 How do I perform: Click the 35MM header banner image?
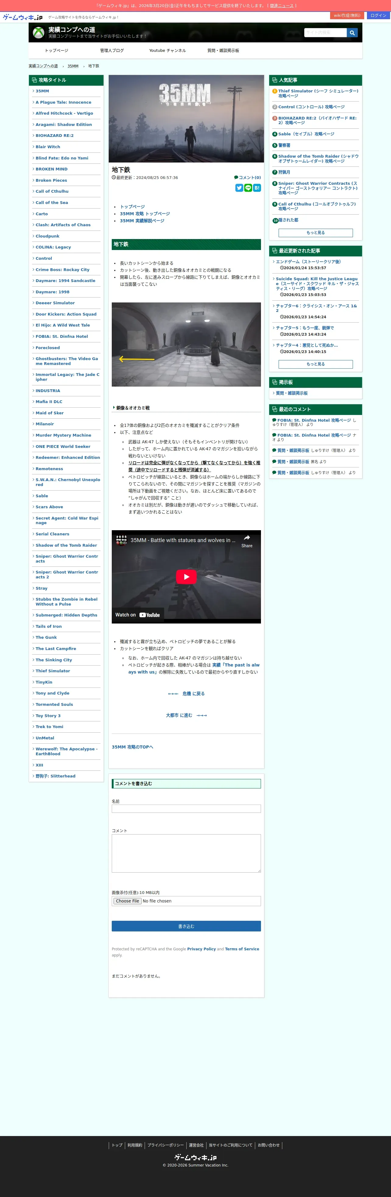(x=186, y=119)
